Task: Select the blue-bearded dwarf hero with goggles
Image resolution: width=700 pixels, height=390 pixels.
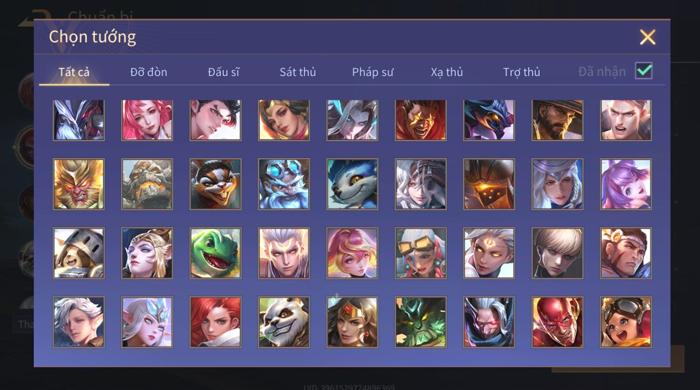Action: [284, 185]
